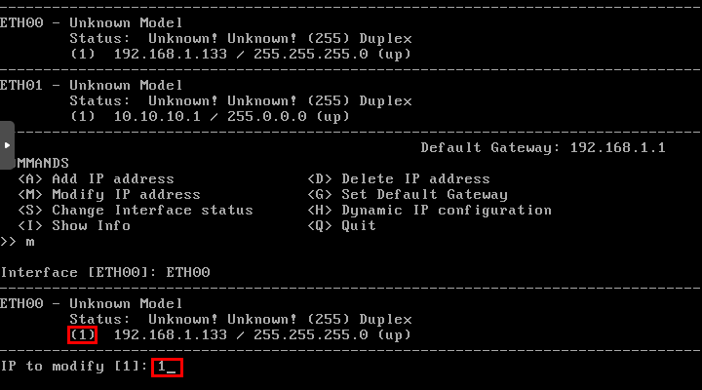The image size is (702, 390).
Task: Select <G> Set Default Gateway option
Action: pyautogui.click(x=408, y=195)
